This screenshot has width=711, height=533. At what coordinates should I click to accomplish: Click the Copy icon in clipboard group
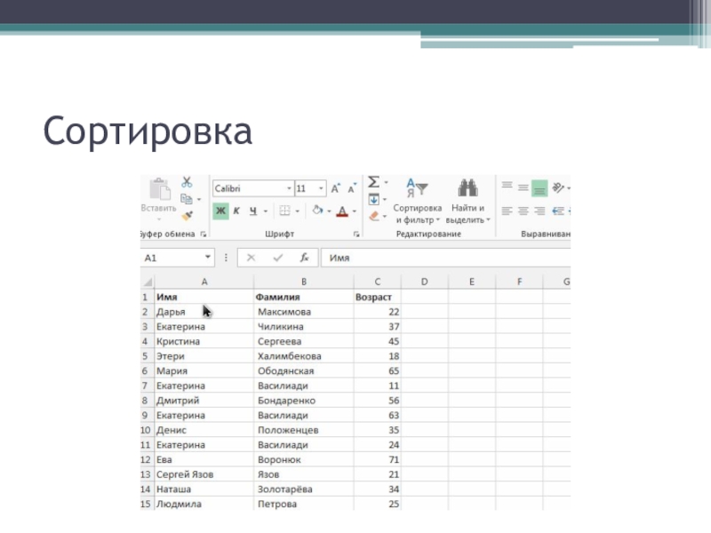[187, 199]
